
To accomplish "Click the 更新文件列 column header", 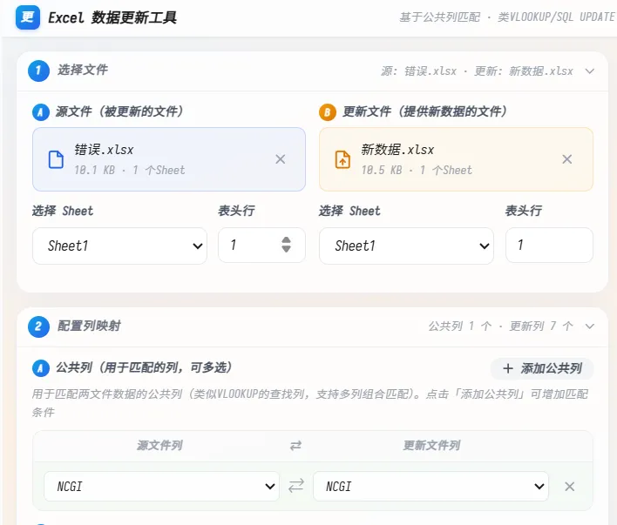I will 431,446.
